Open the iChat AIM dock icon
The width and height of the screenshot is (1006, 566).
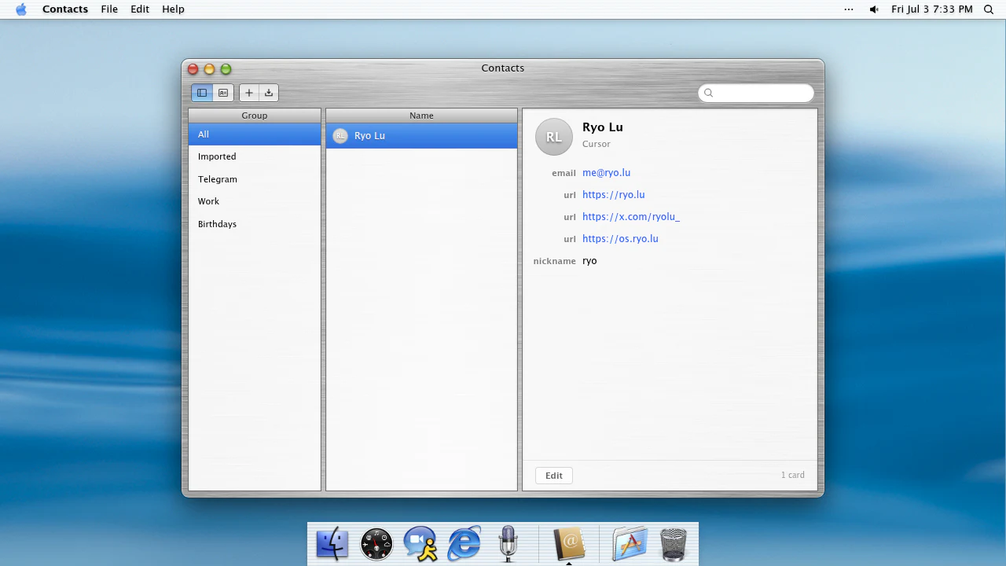click(x=420, y=544)
